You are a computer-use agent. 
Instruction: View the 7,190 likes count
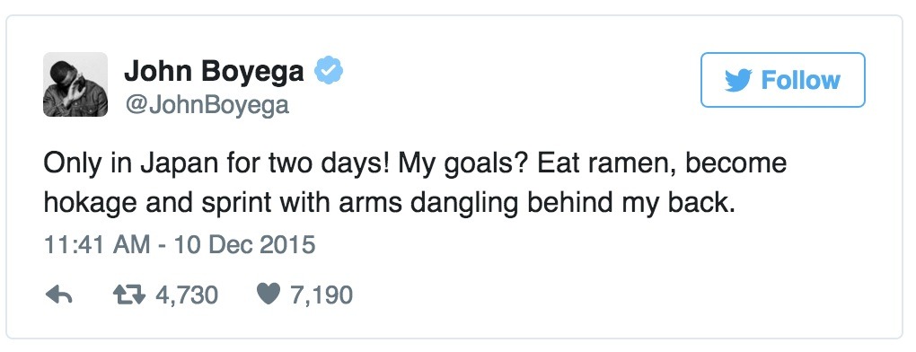click(x=321, y=295)
